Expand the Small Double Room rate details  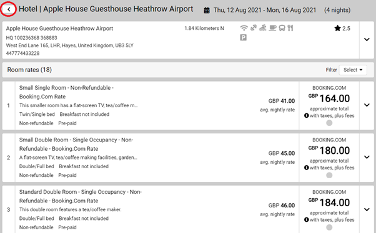(367, 157)
